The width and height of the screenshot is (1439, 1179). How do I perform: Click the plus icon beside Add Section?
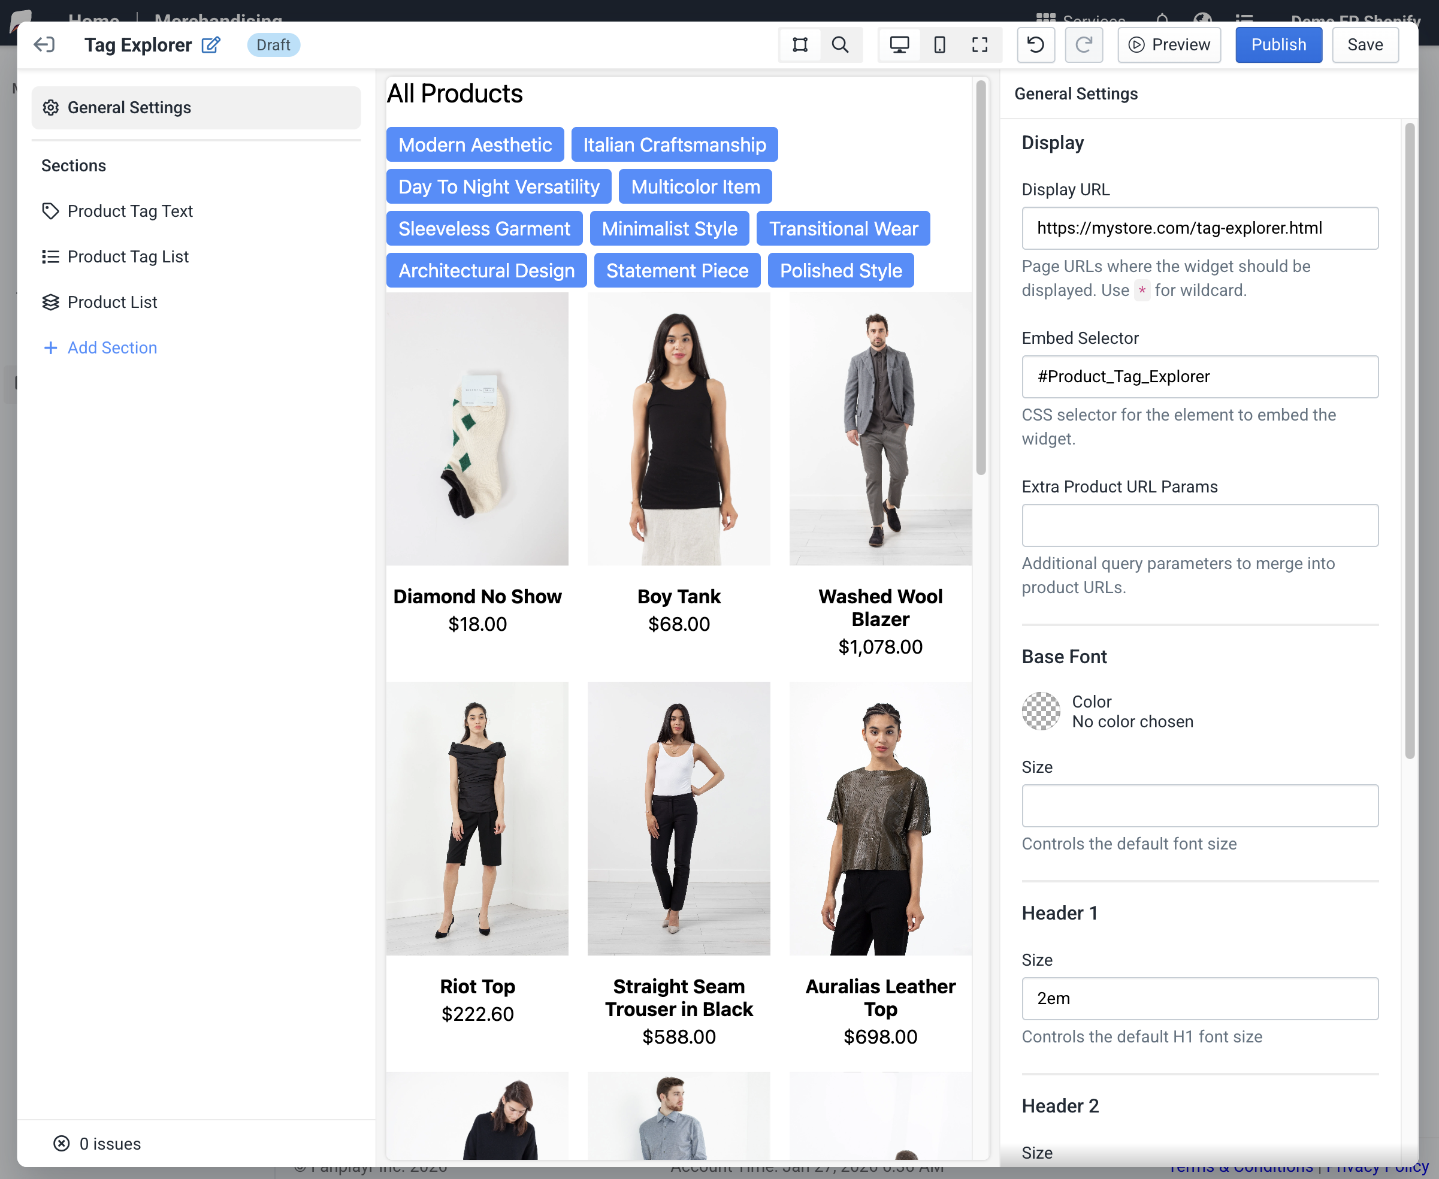(x=50, y=347)
